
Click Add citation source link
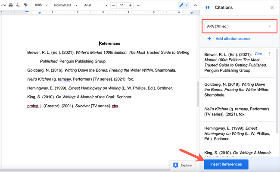coord(233,38)
